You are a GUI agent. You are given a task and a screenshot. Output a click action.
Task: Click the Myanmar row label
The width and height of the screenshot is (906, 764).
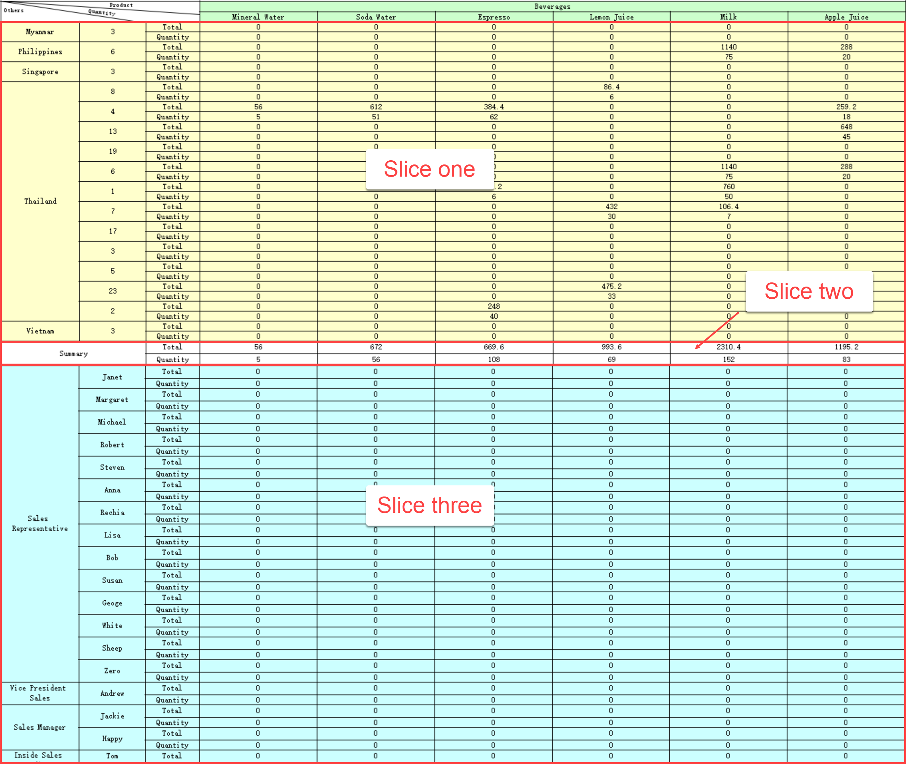(40, 32)
